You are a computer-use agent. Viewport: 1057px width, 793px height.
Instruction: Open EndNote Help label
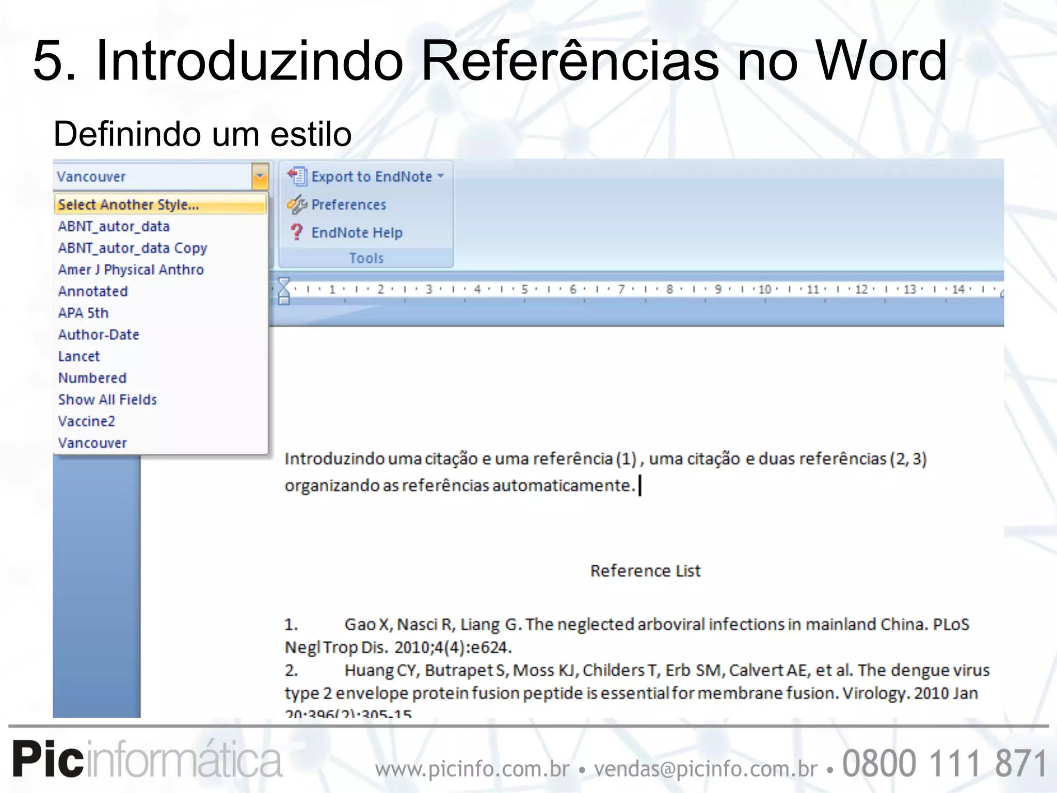pos(357,233)
